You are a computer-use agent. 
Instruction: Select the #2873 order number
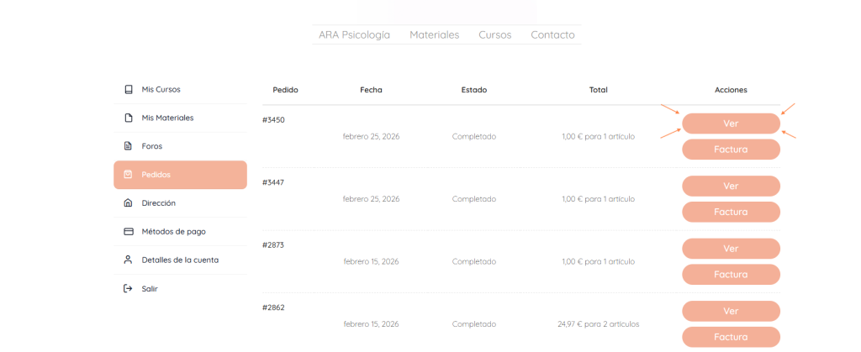[x=273, y=244]
